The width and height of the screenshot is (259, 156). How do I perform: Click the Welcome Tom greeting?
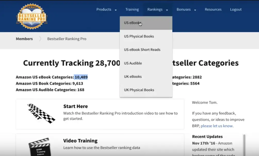pyautogui.click(x=205, y=102)
